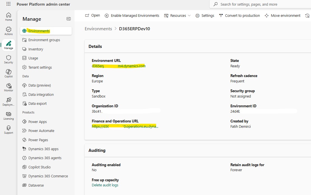Open environment Settings from command bar

coord(205,15)
